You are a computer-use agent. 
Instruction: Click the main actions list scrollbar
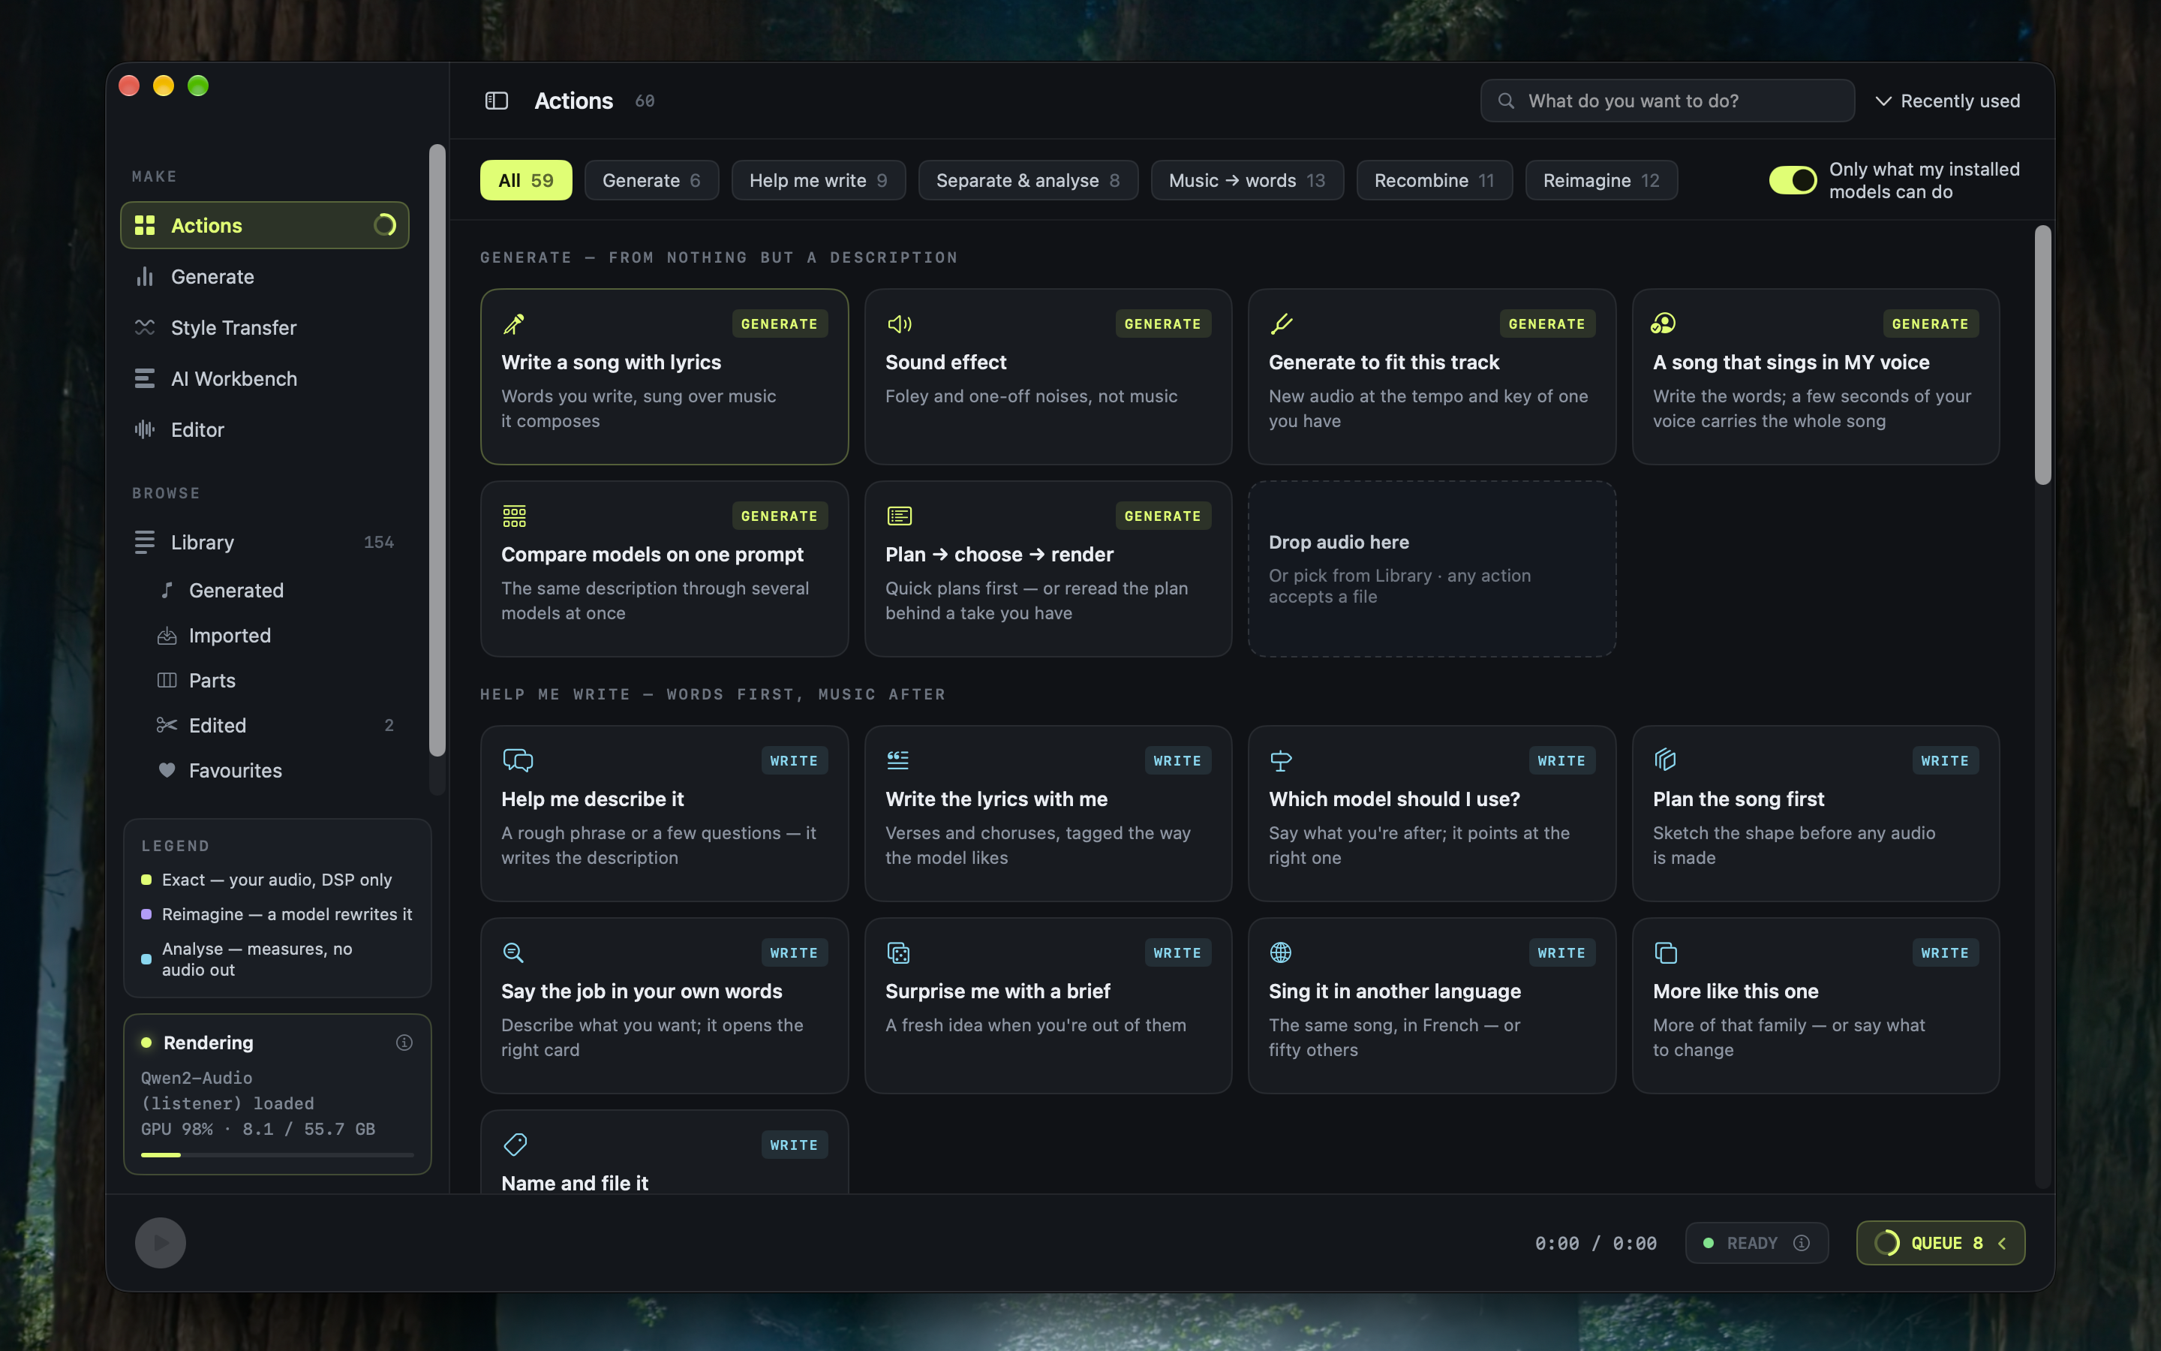pyautogui.click(x=2042, y=355)
